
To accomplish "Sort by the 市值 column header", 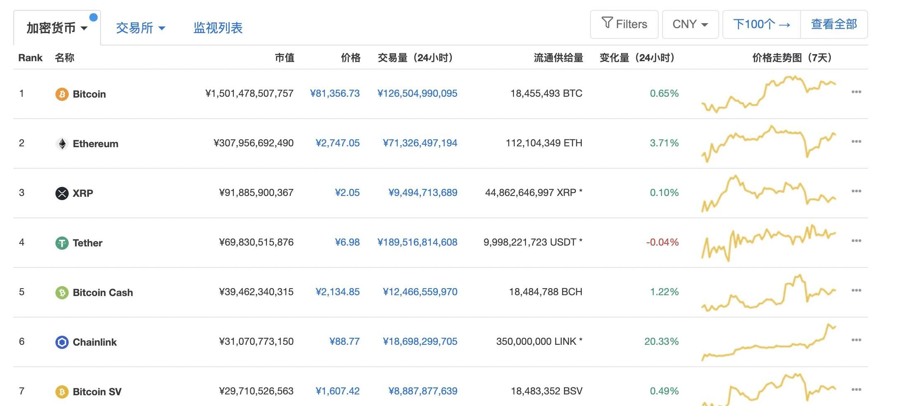I will 284,58.
